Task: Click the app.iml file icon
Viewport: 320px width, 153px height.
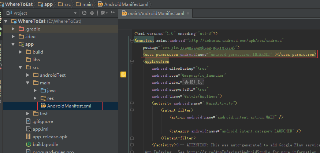Action: [28, 129]
